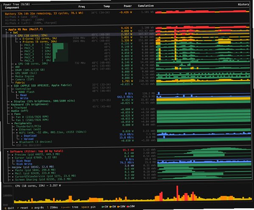Select the Audio (off) row
This screenshot has height=210, width=254.
tap(20, 111)
